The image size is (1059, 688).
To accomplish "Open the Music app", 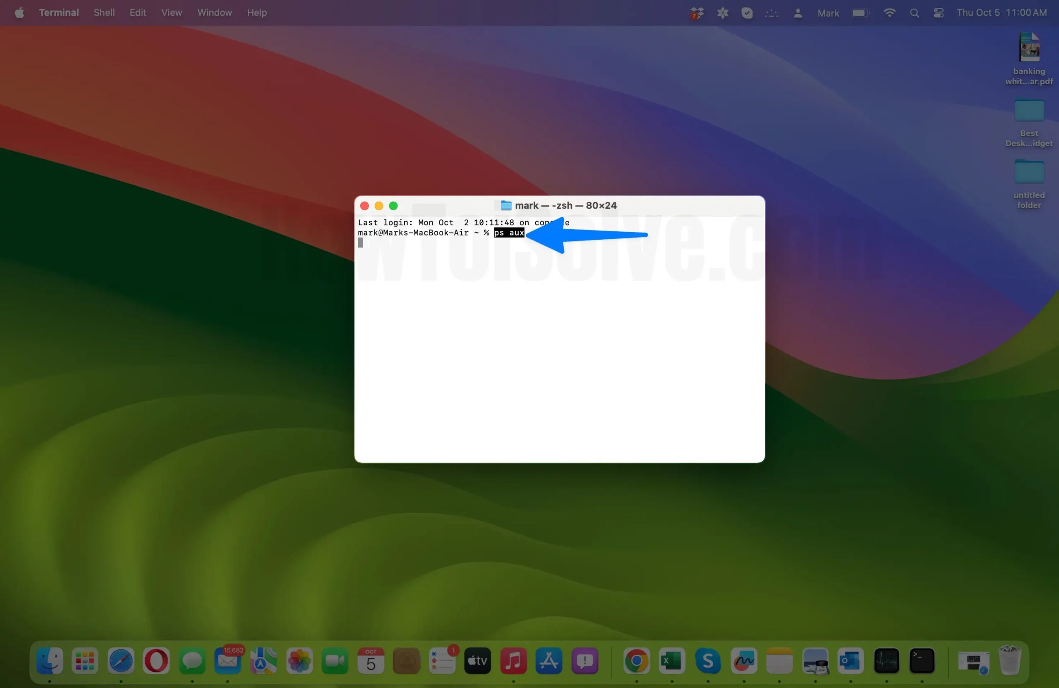I will 513,662.
